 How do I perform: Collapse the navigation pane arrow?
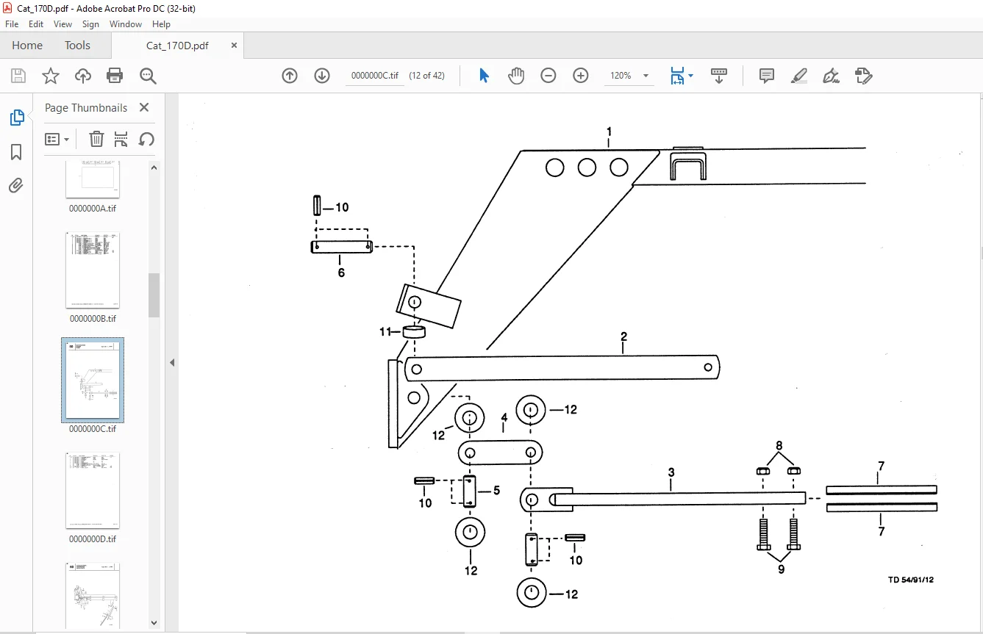172,362
